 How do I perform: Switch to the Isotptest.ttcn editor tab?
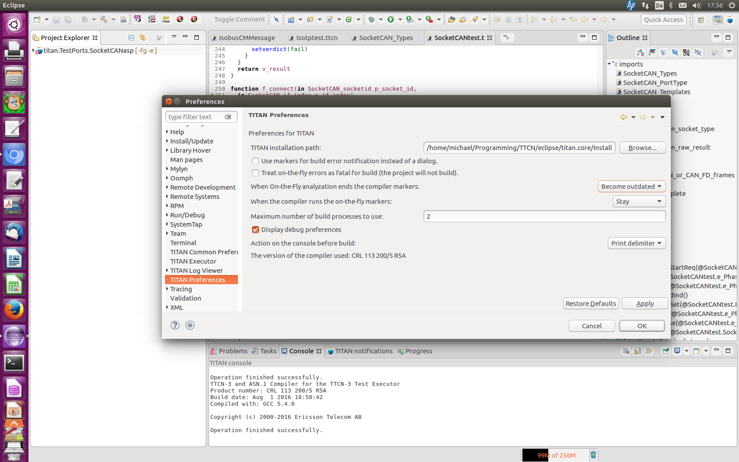click(x=313, y=38)
